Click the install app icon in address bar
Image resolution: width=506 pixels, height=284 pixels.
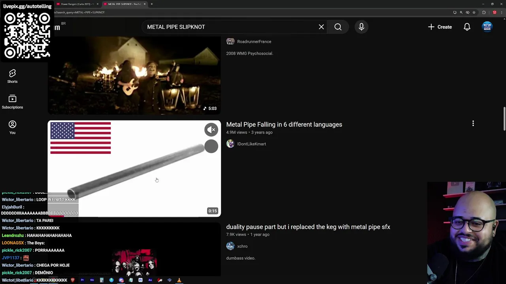click(x=455, y=12)
